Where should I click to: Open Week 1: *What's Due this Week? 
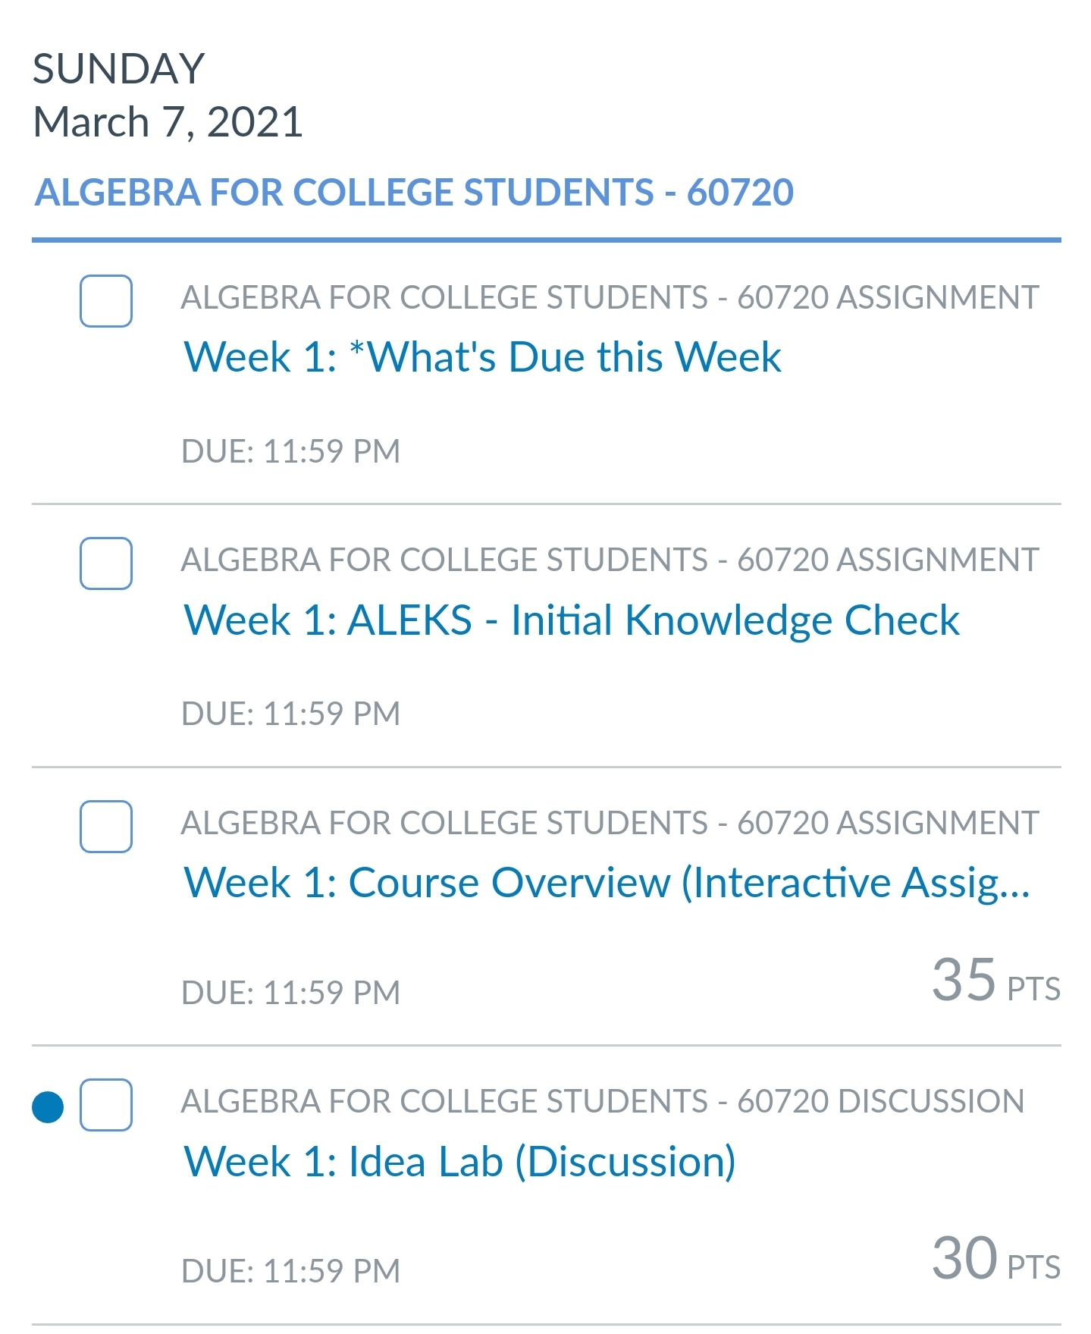pos(482,356)
